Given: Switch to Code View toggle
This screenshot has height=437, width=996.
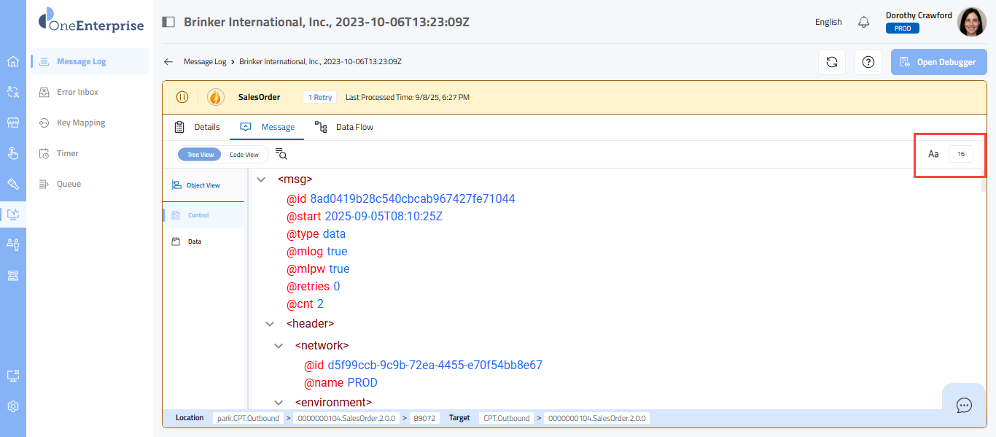Looking at the screenshot, I should point(244,155).
